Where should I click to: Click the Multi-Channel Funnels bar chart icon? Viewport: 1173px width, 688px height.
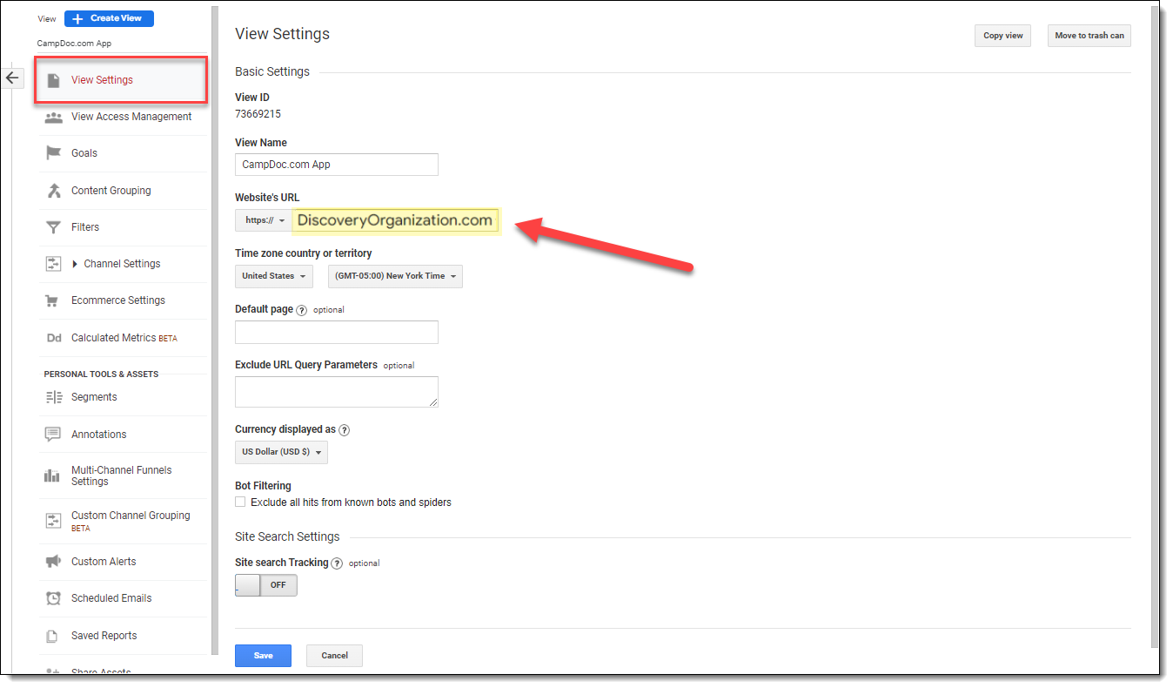point(53,476)
